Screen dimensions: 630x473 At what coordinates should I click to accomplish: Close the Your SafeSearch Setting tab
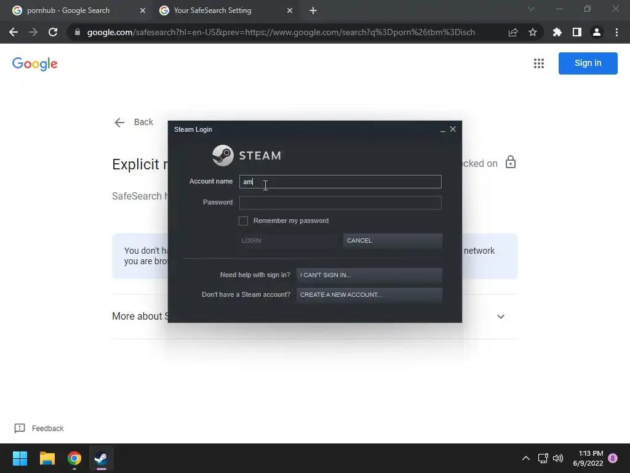[x=290, y=11]
